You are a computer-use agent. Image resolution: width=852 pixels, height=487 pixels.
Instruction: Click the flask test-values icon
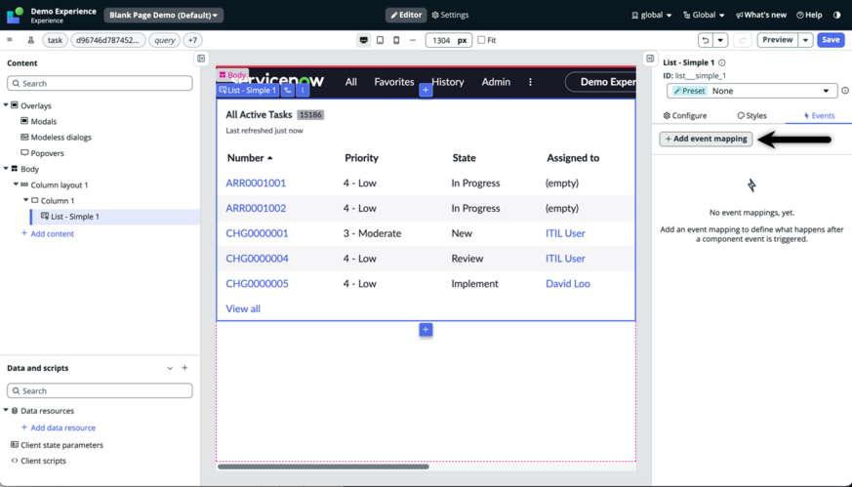tap(31, 40)
